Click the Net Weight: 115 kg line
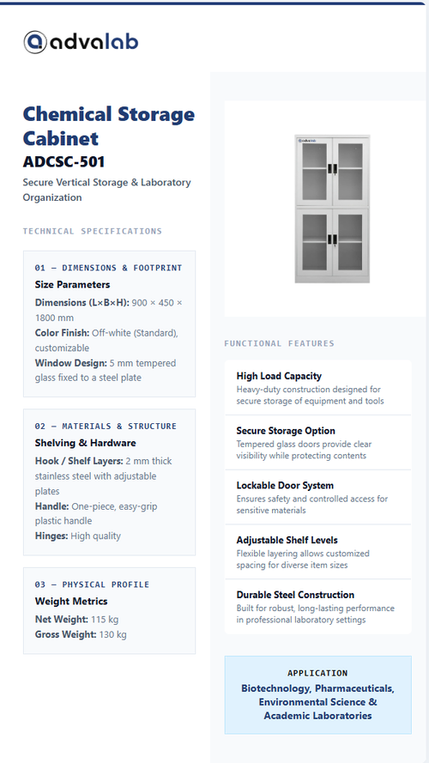The width and height of the screenshot is (429, 763). (x=77, y=620)
